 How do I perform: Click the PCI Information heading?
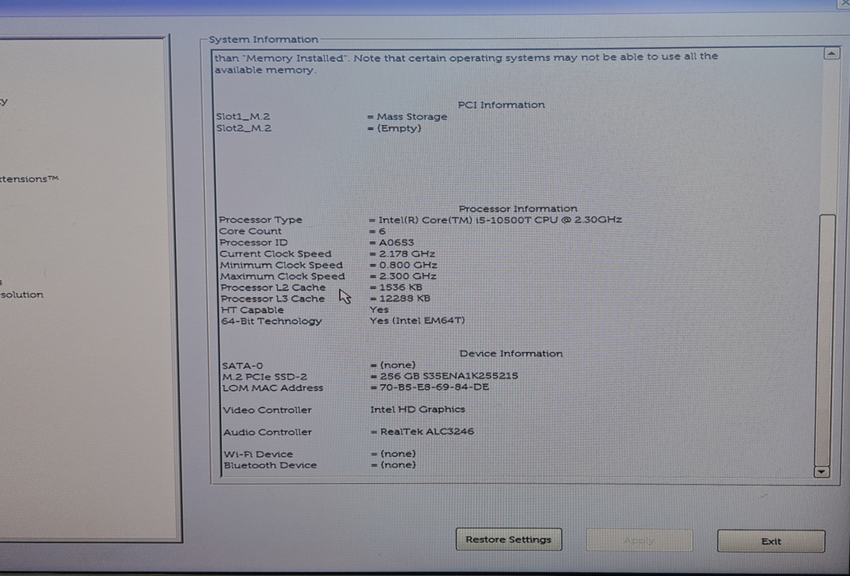(501, 105)
